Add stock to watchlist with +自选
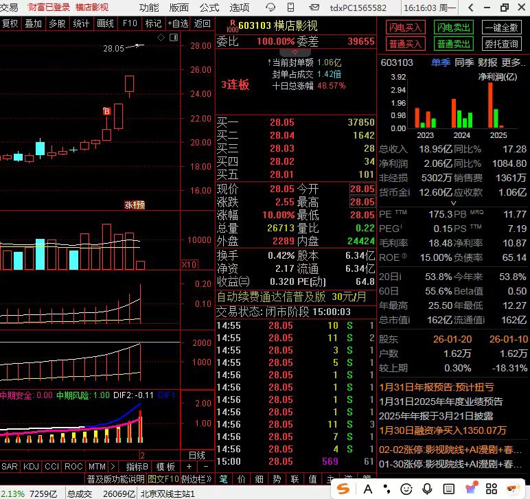This screenshot has height=499, width=530. click(178, 23)
